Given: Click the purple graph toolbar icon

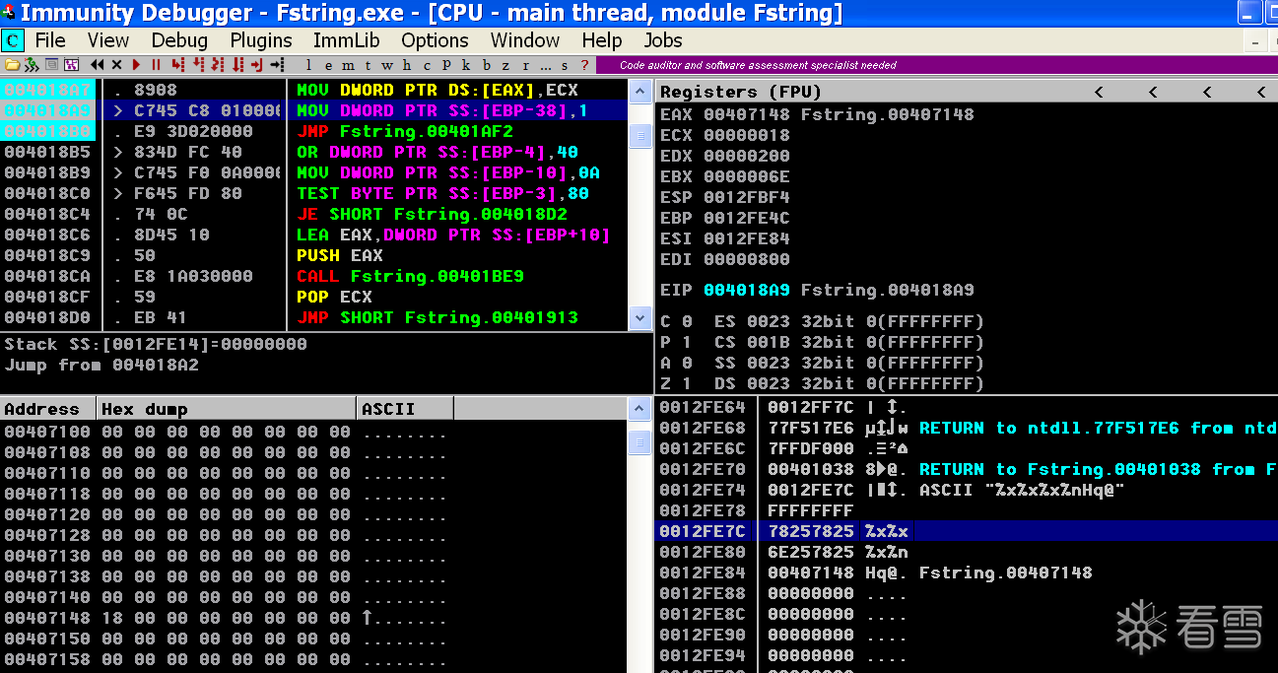Looking at the screenshot, I should point(72,65).
